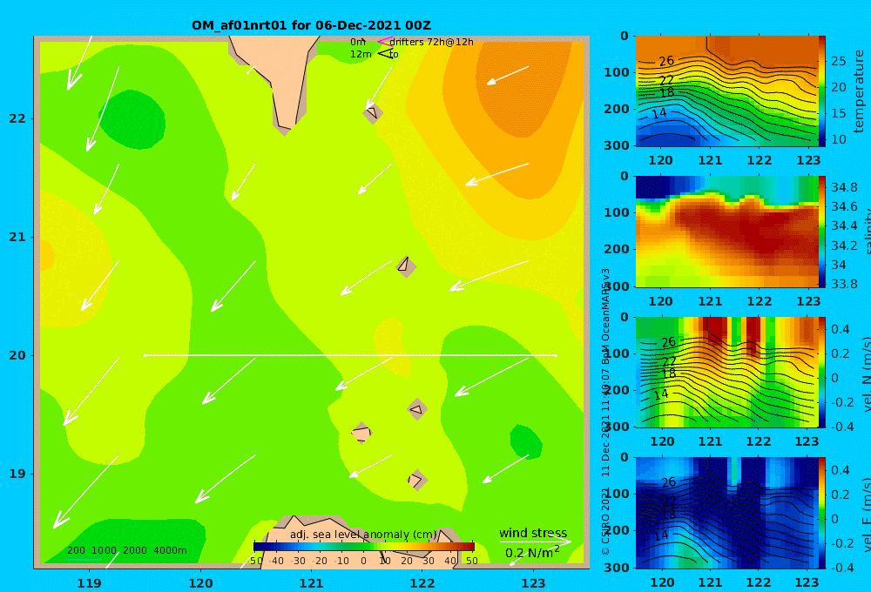
Task: Click the 34.8 tick on the salinity colorbar
Action: coord(844,187)
